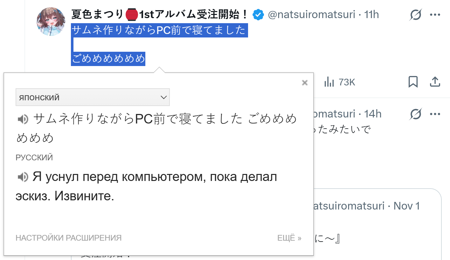Close the translation popup

point(305,83)
